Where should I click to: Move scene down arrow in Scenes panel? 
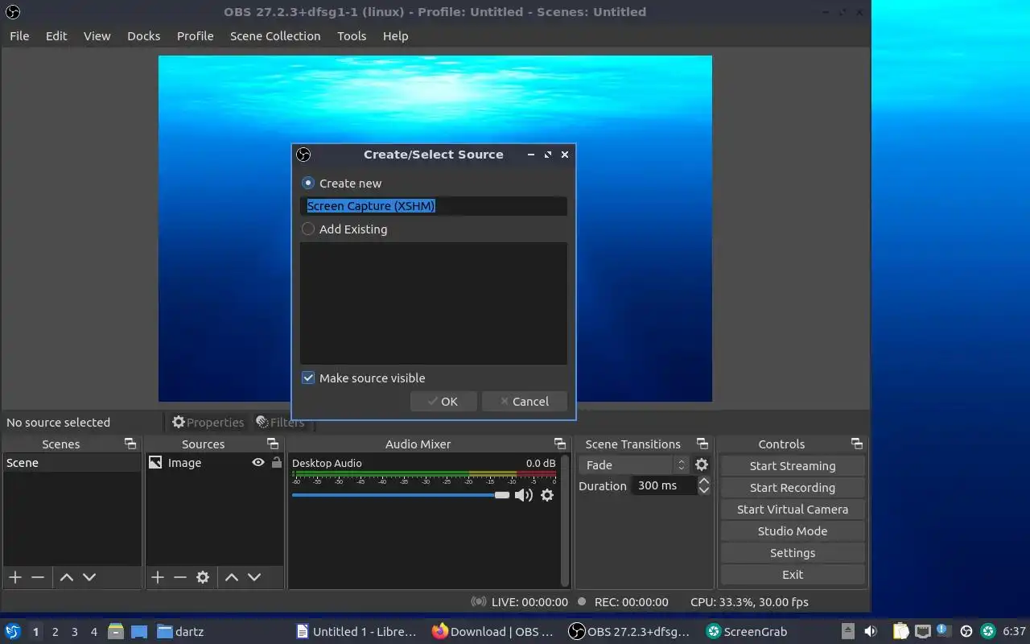(x=89, y=577)
